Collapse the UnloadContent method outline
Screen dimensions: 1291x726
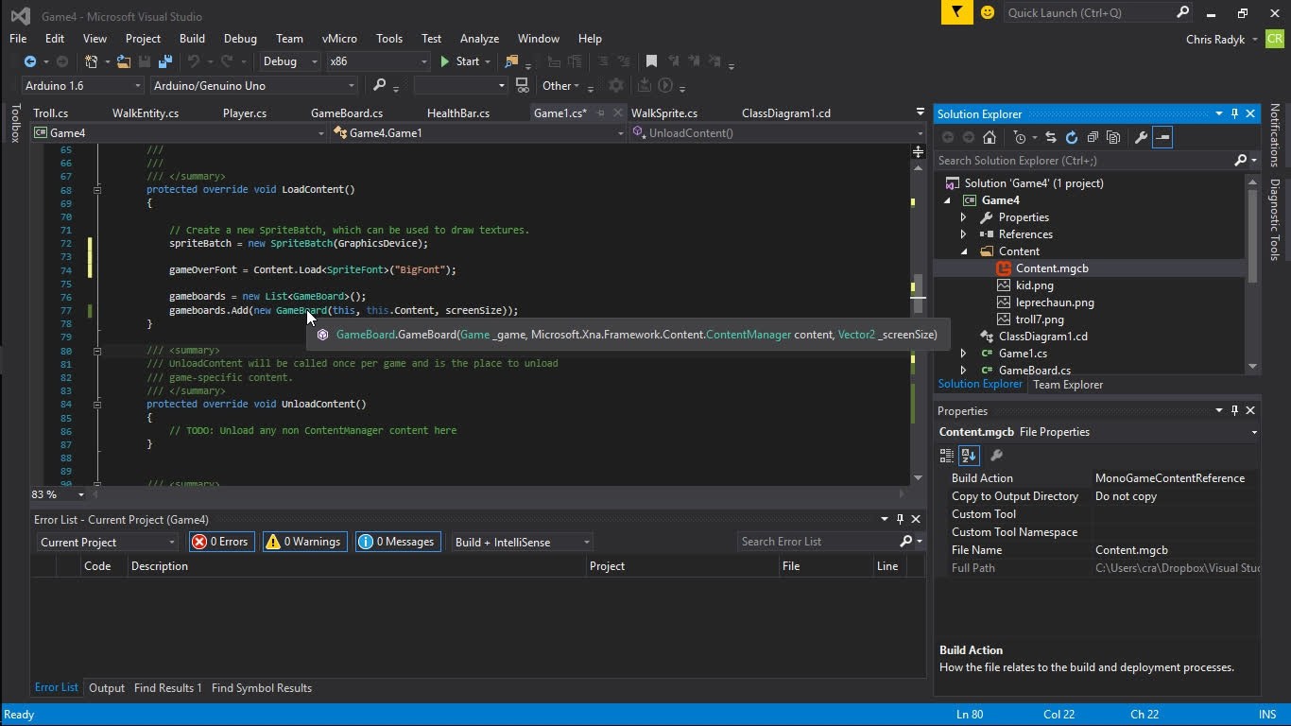click(97, 405)
